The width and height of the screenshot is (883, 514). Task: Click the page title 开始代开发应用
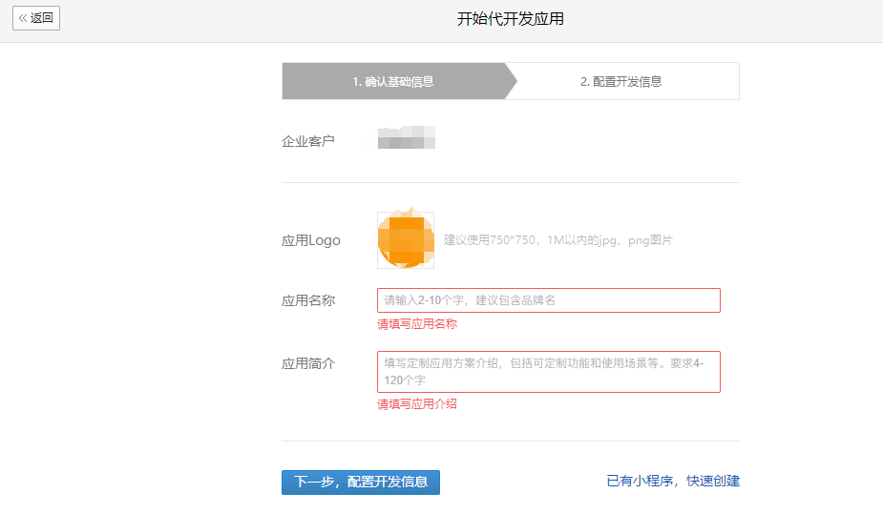(510, 19)
